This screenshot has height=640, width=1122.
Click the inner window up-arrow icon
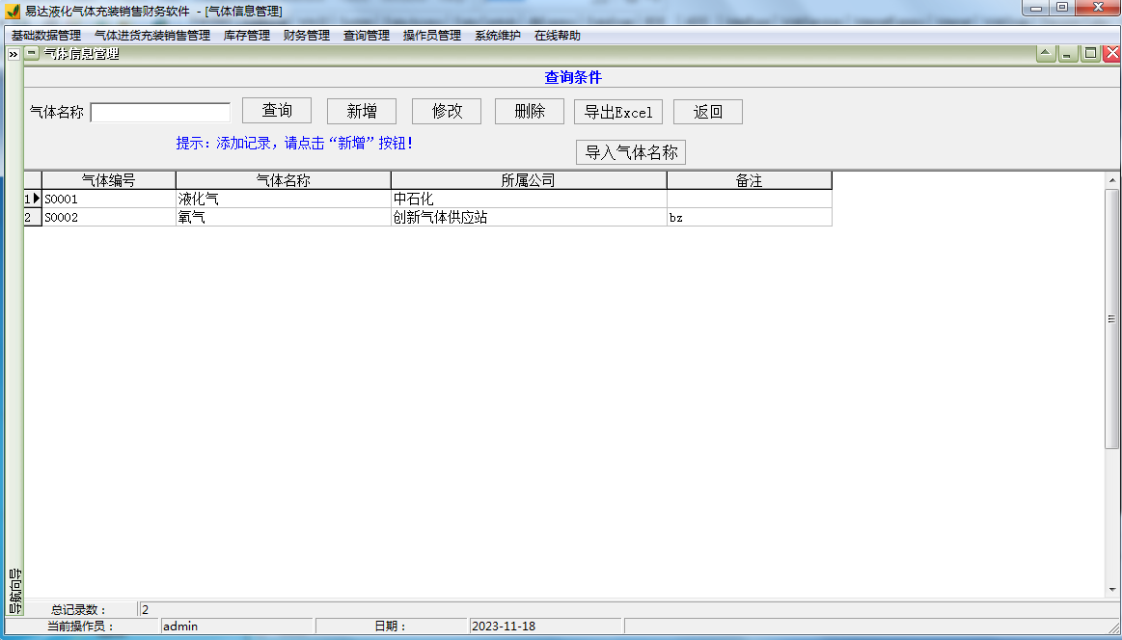(1046, 53)
